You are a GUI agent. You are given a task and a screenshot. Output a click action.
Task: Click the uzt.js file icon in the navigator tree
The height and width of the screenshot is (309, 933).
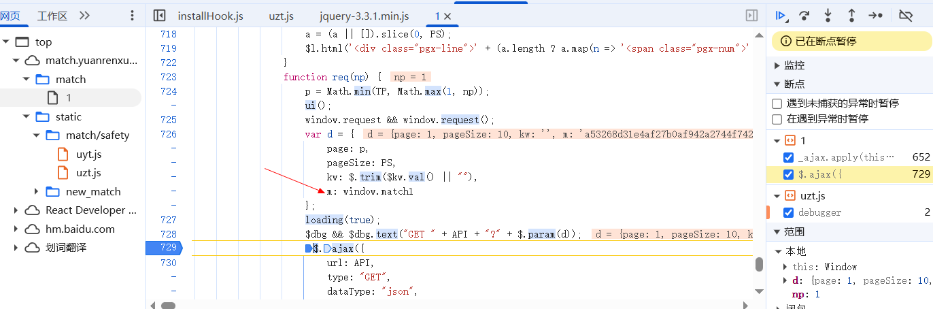pyautogui.click(x=63, y=173)
